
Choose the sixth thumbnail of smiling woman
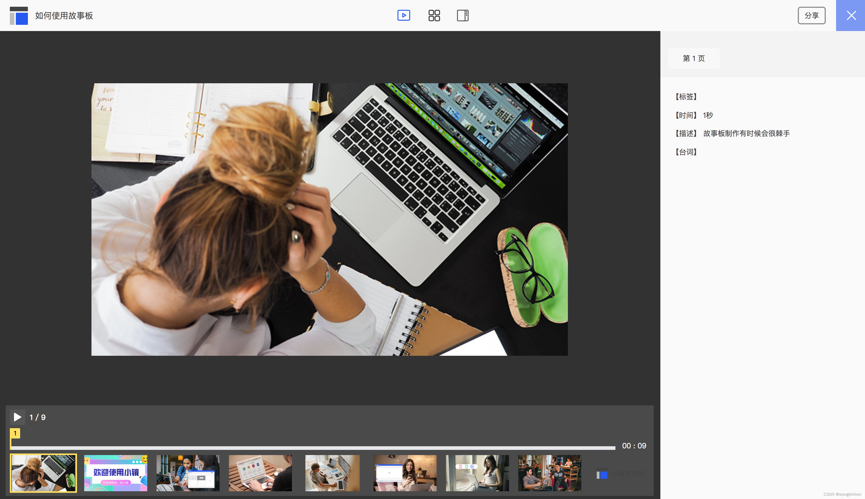coord(405,473)
